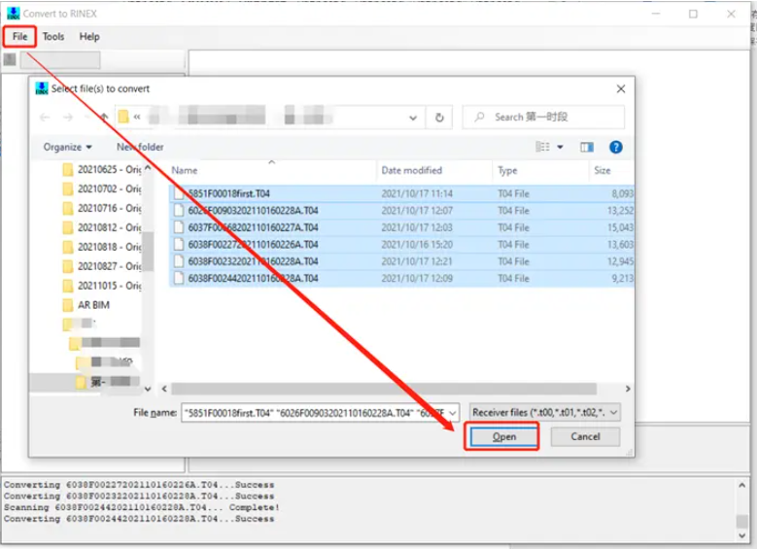Open the 20210827 folder in tree
The image size is (758, 549).
pos(109,266)
